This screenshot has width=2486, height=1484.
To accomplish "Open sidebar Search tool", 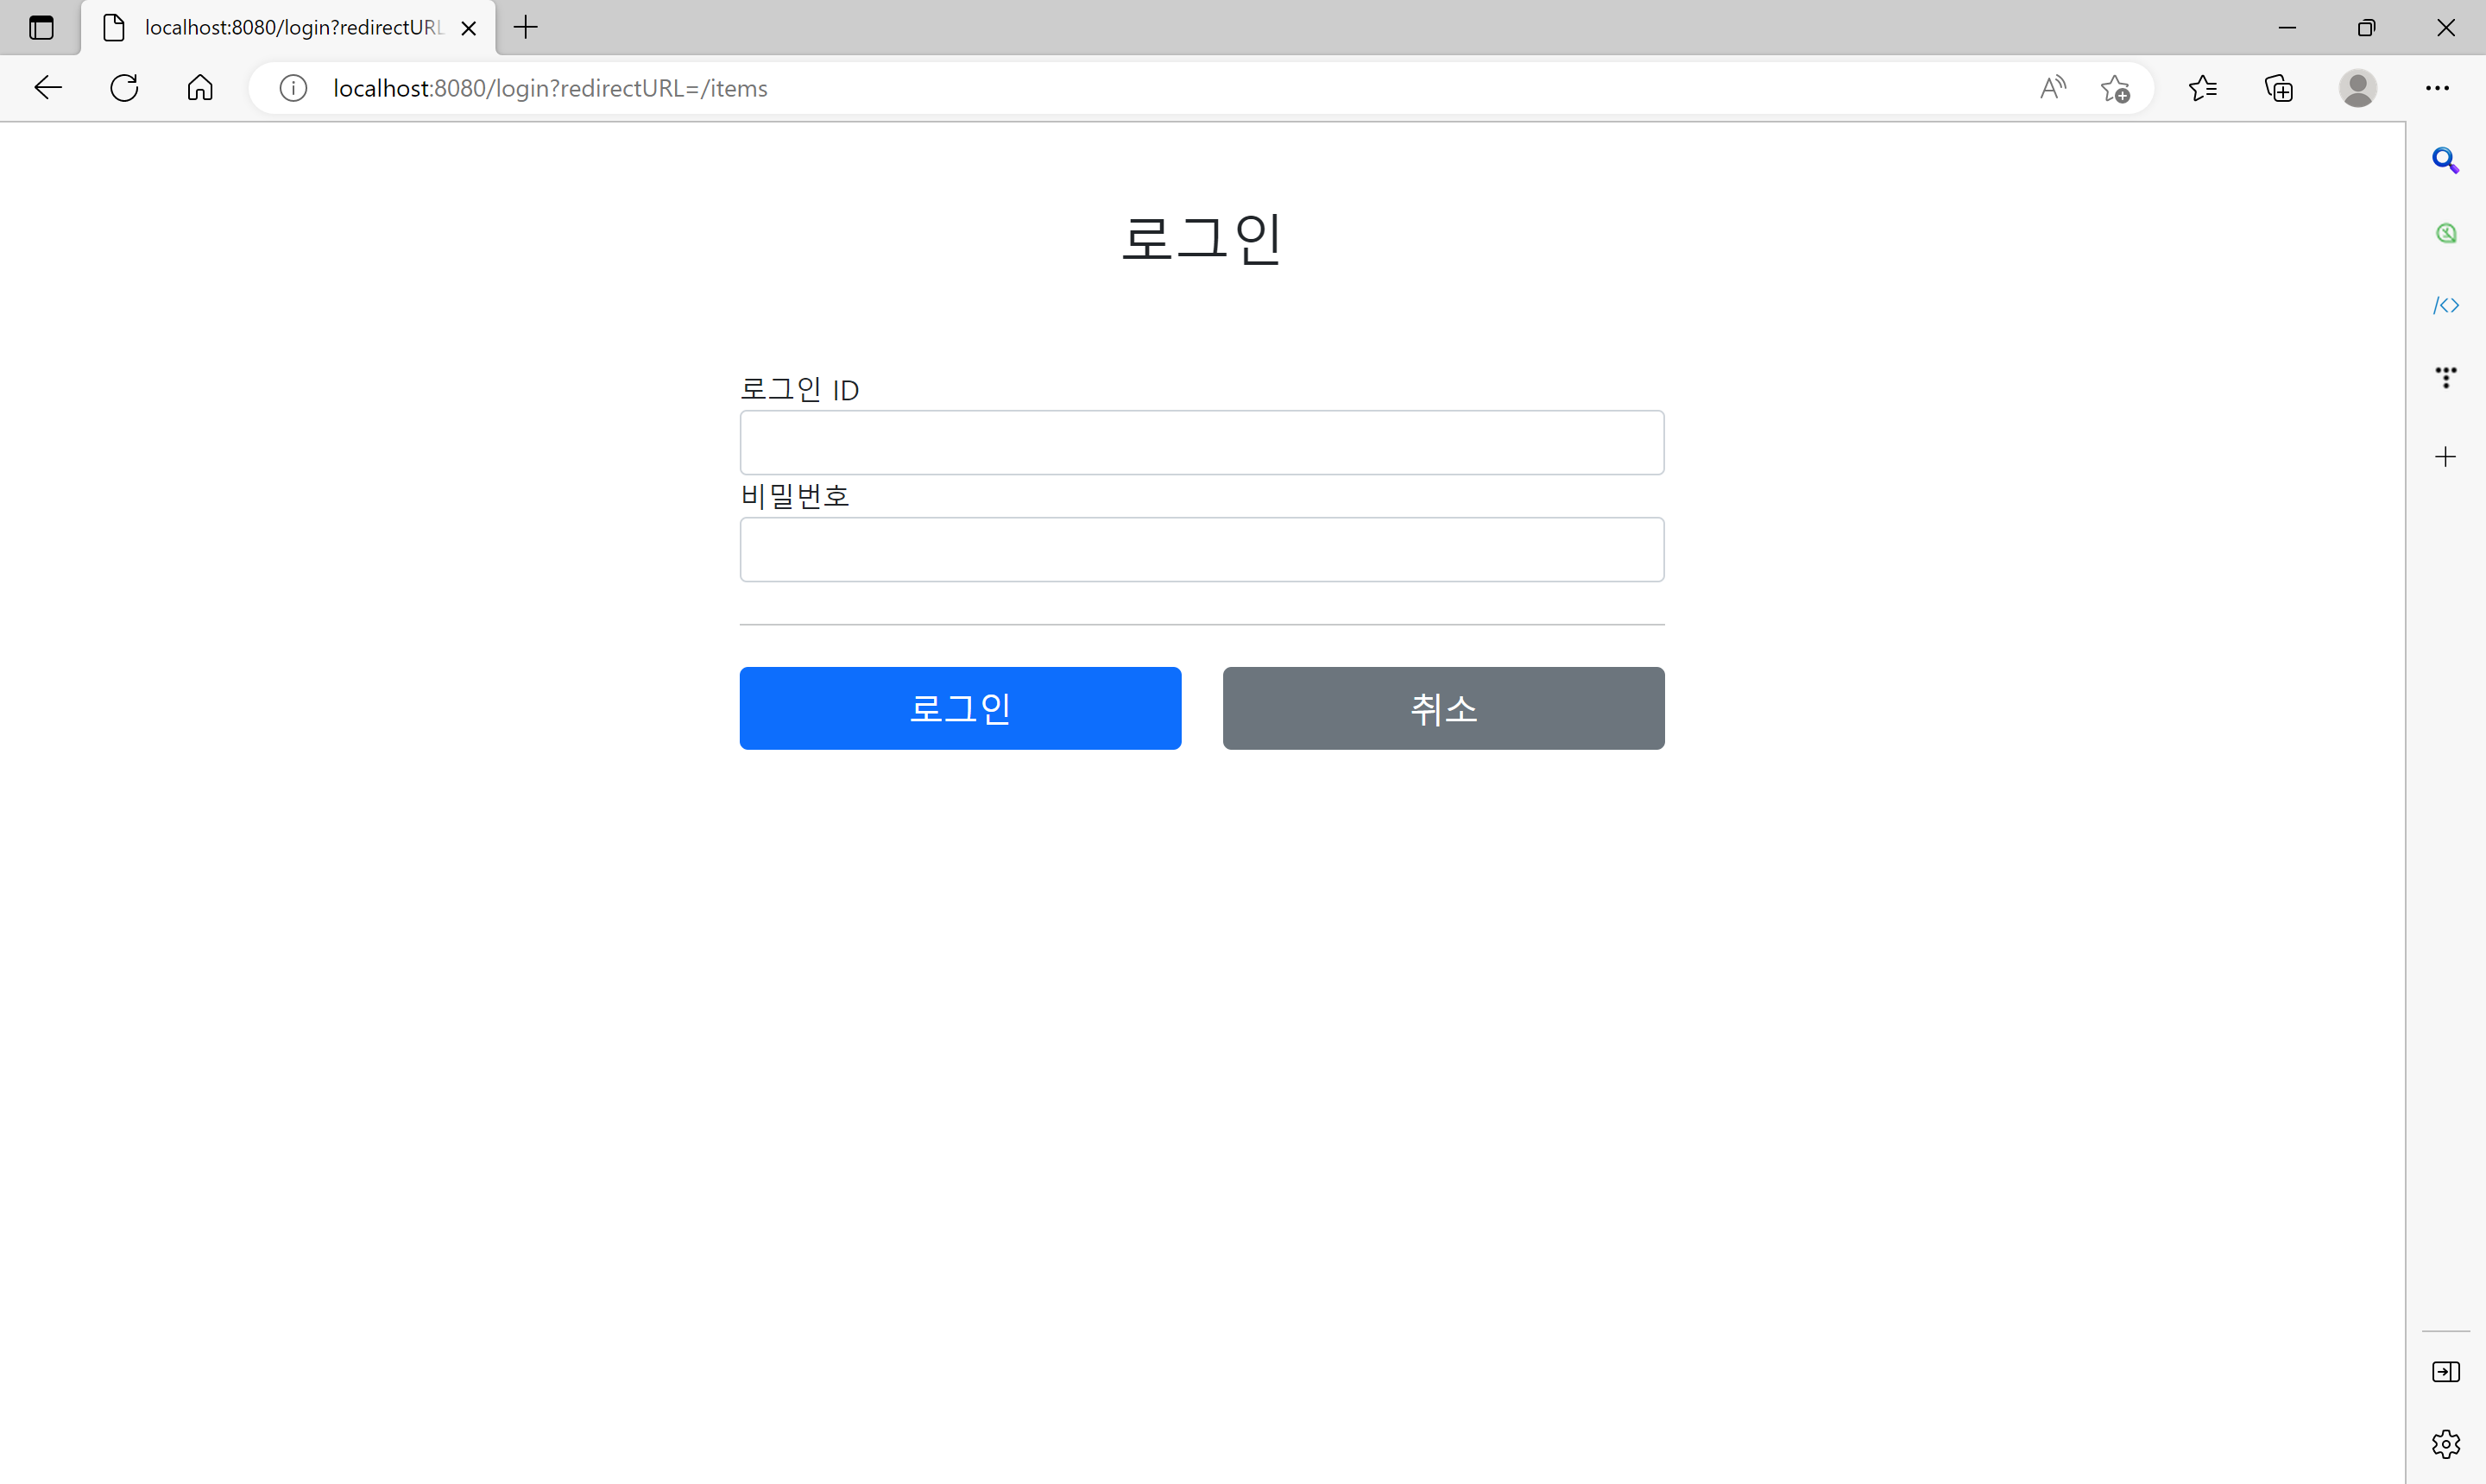I will 2445,160.
